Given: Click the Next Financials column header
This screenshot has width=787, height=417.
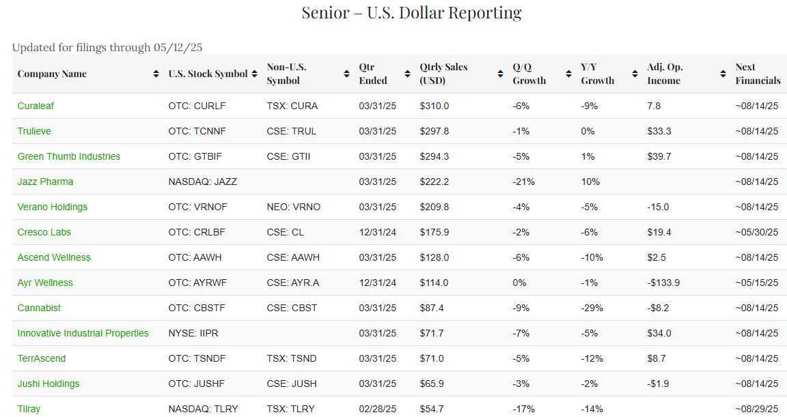Looking at the screenshot, I should point(758,74).
